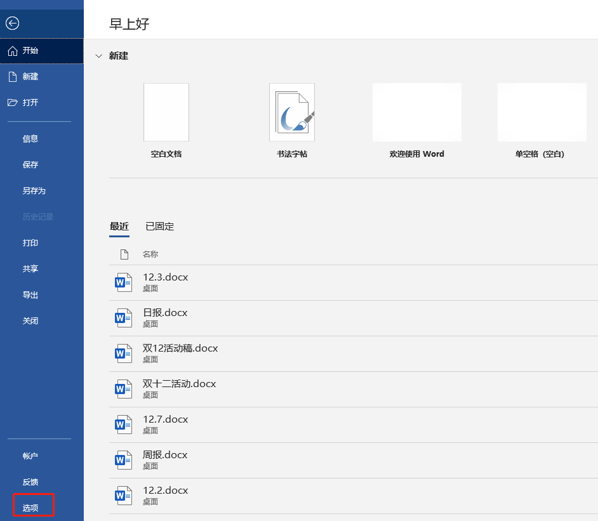
Task: Create a 空白文档 from its thumbnail
Action: (166, 112)
